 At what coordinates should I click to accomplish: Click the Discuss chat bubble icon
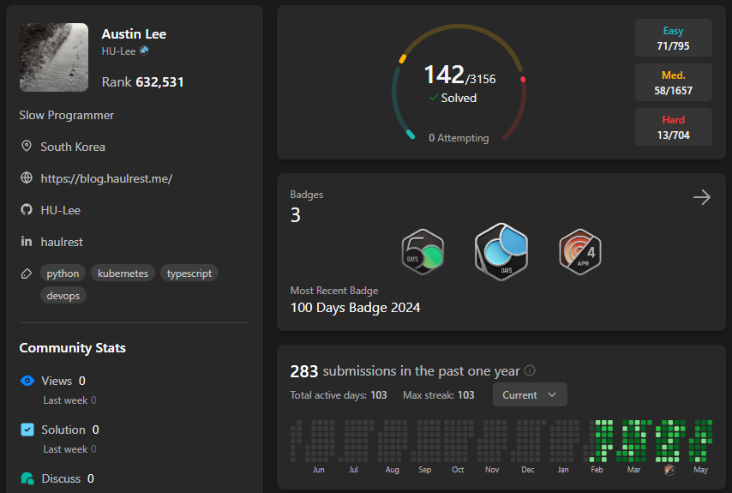27,478
